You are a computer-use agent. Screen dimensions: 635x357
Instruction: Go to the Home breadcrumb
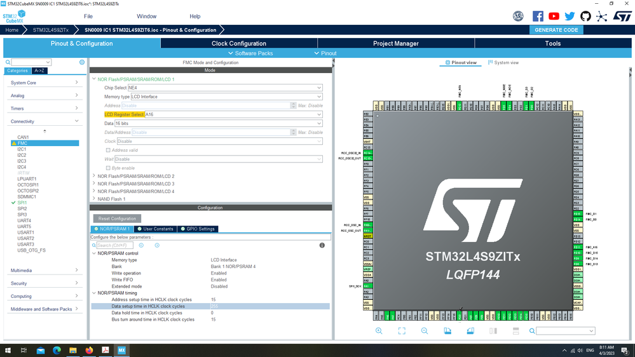[11, 30]
